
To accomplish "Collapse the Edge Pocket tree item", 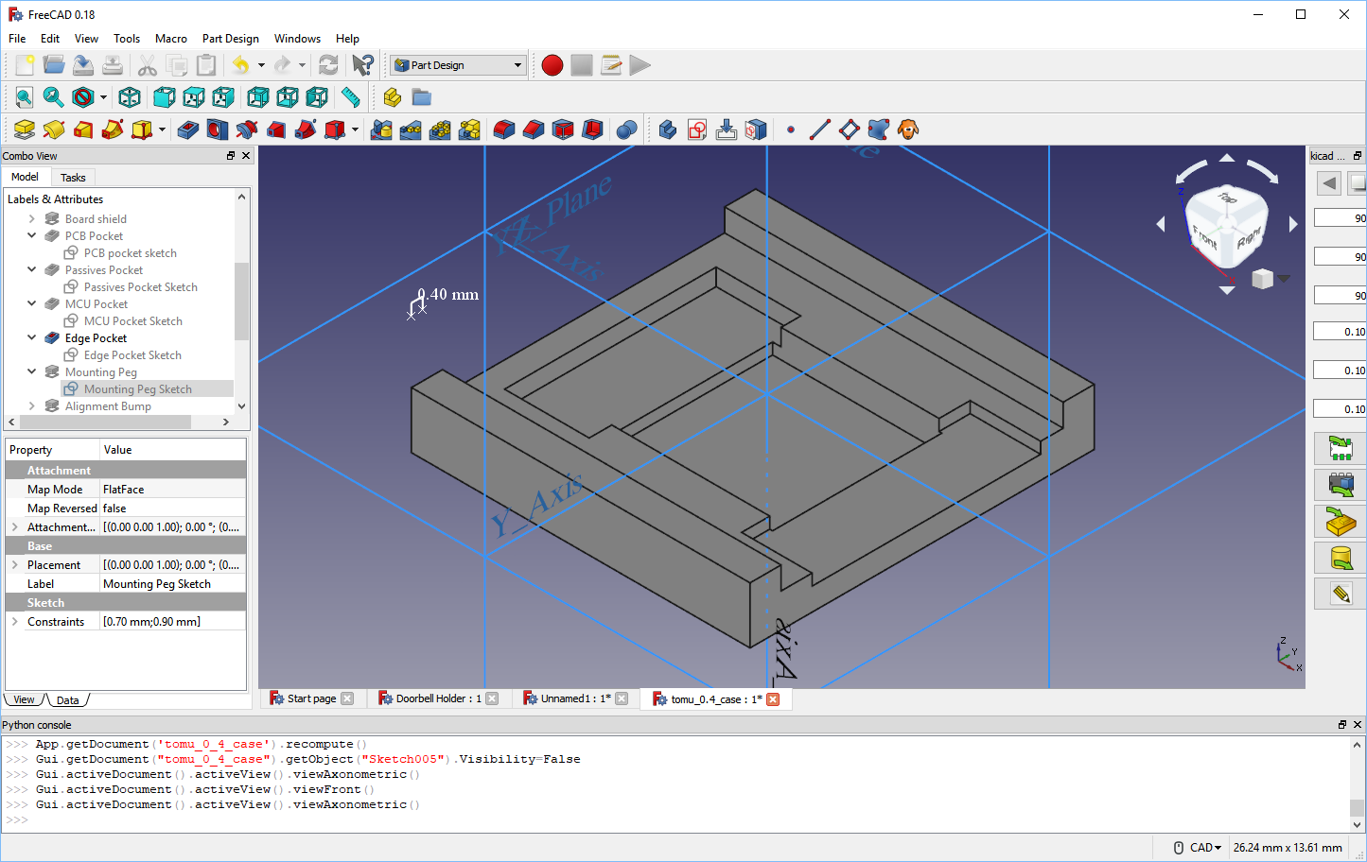I will tap(31, 337).
